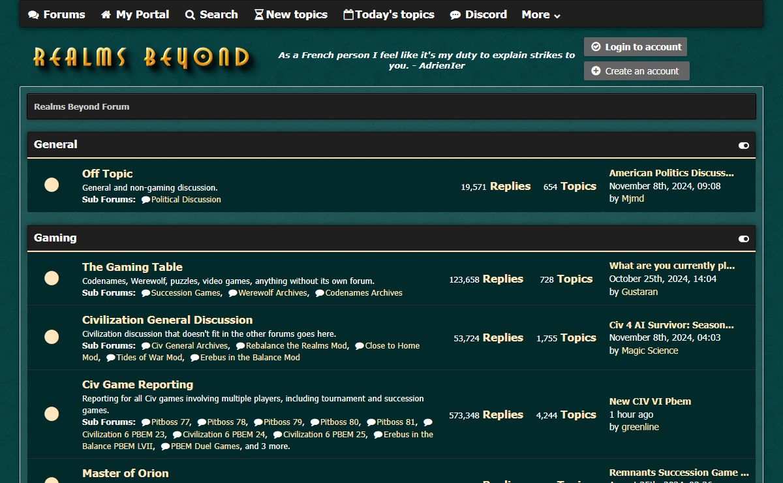The width and height of the screenshot is (783, 483).
Task: Open Pitboss 79 sub forum
Action: (x=283, y=422)
